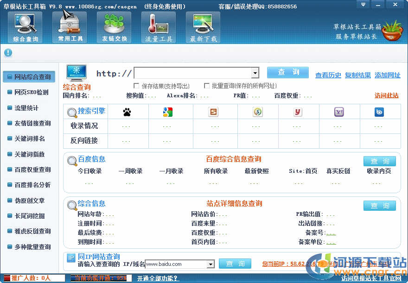This screenshot has width=408, height=283.
Task: Open the URL history dropdown arrow
Action: click(255, 73)
